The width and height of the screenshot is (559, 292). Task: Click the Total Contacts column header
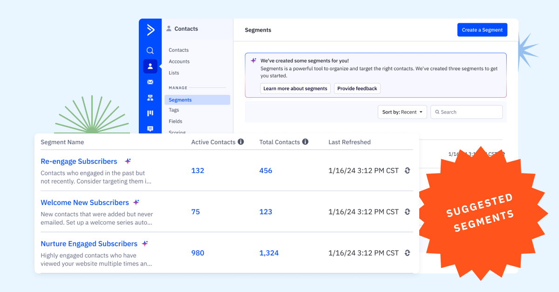pos(279,142)
